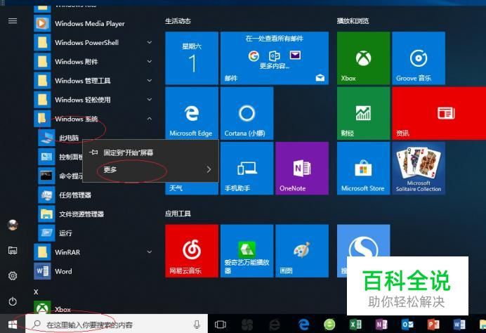Click the taskbar search input field

(116, 325)
